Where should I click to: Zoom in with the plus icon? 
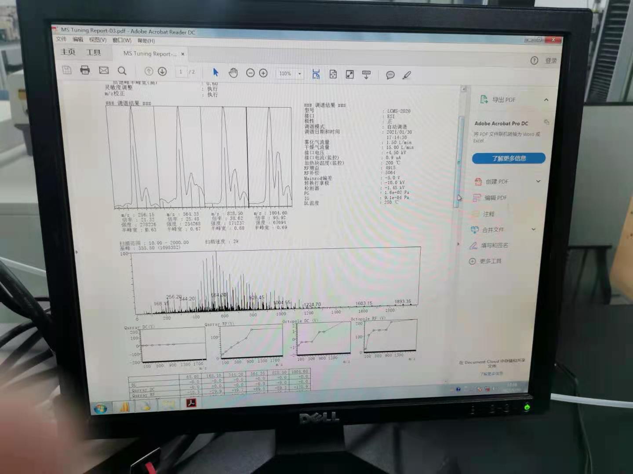click(x=263, y=73)
